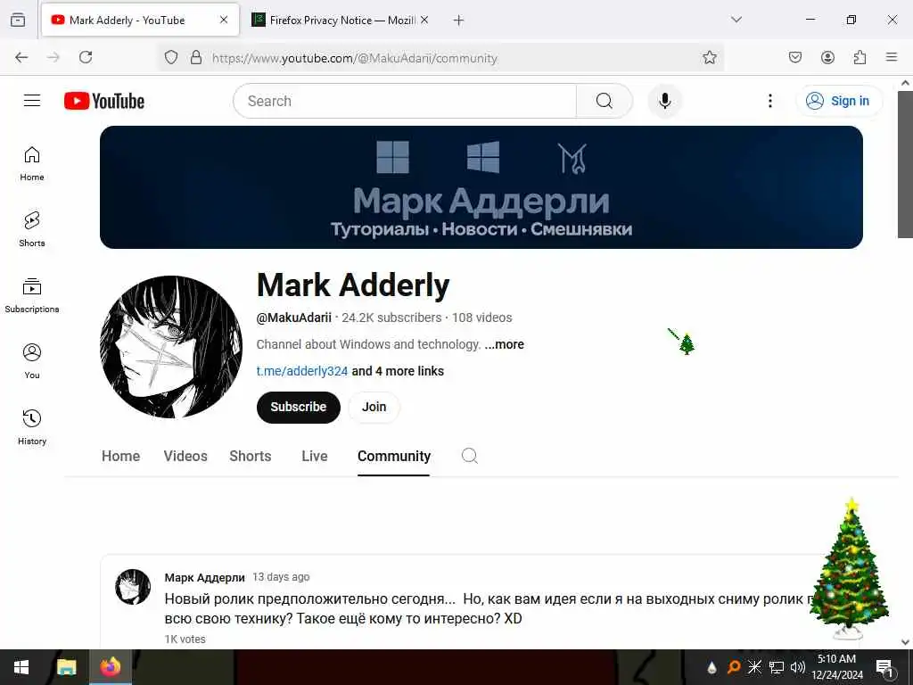The width and height of the screenshot is (913, 685).
Task: Switch to the Videos tab
Action: point(185,456)
